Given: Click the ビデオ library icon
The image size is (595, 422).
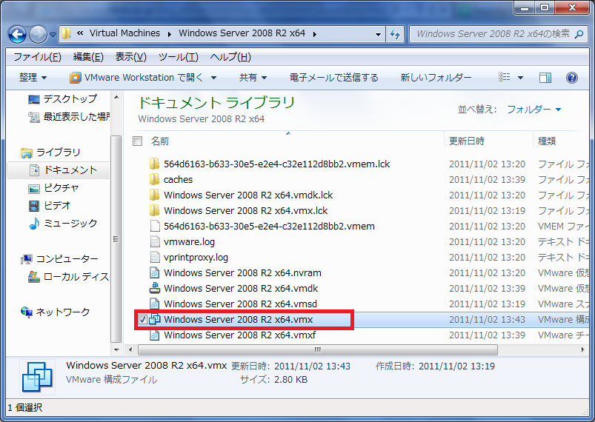Looking at the screenshot, I should coord(34,206).
